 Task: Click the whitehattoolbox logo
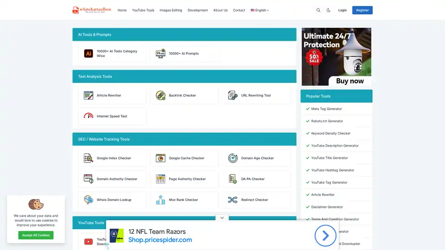92,10
